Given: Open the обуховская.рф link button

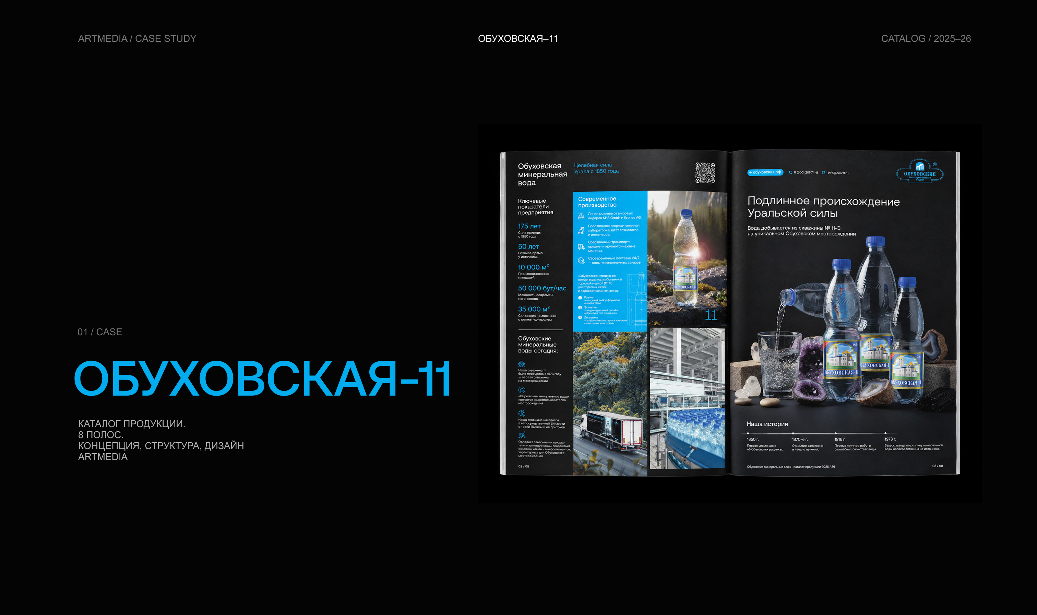Looking at the screenshot, I should point(765,172).
